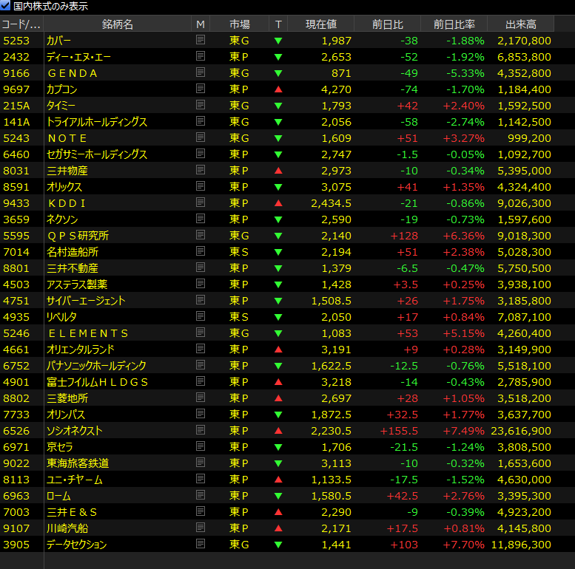Open memo icon for NOTE row
575x569 pixels.
point(201,137)
